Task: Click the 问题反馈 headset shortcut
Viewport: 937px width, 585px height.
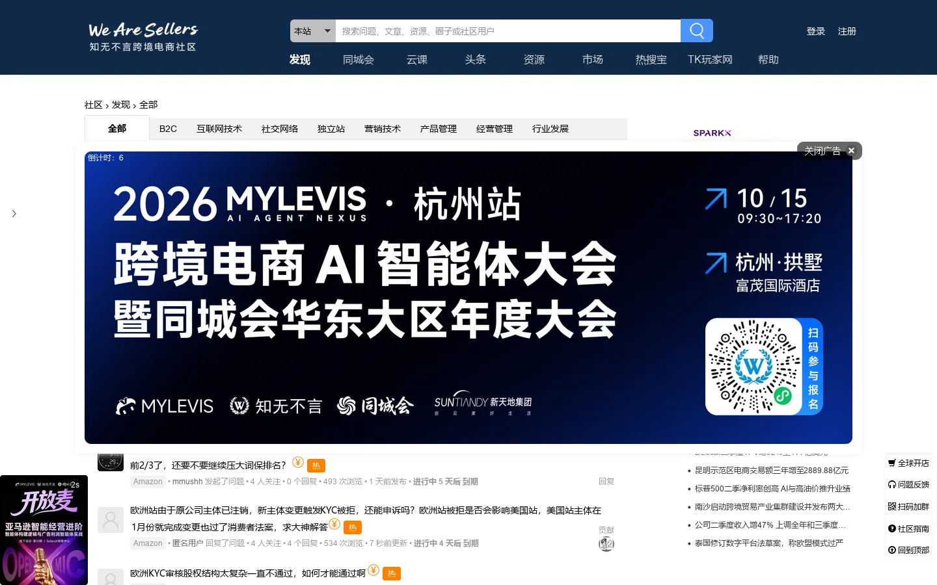Action: pos(908,485)
